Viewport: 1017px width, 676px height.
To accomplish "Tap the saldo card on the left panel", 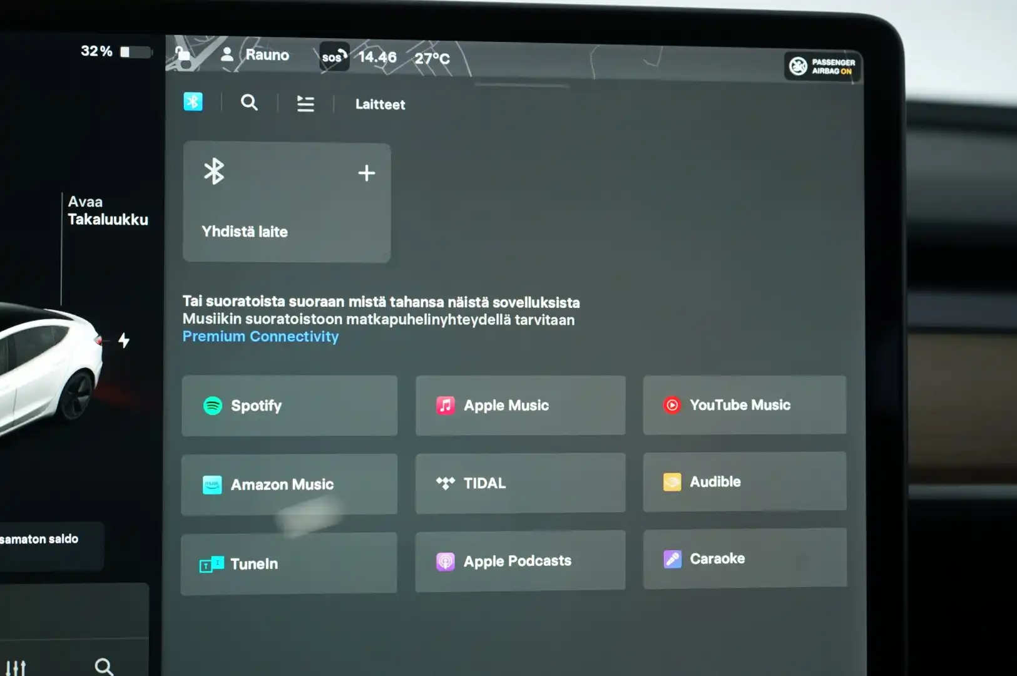I will (51, 545).
